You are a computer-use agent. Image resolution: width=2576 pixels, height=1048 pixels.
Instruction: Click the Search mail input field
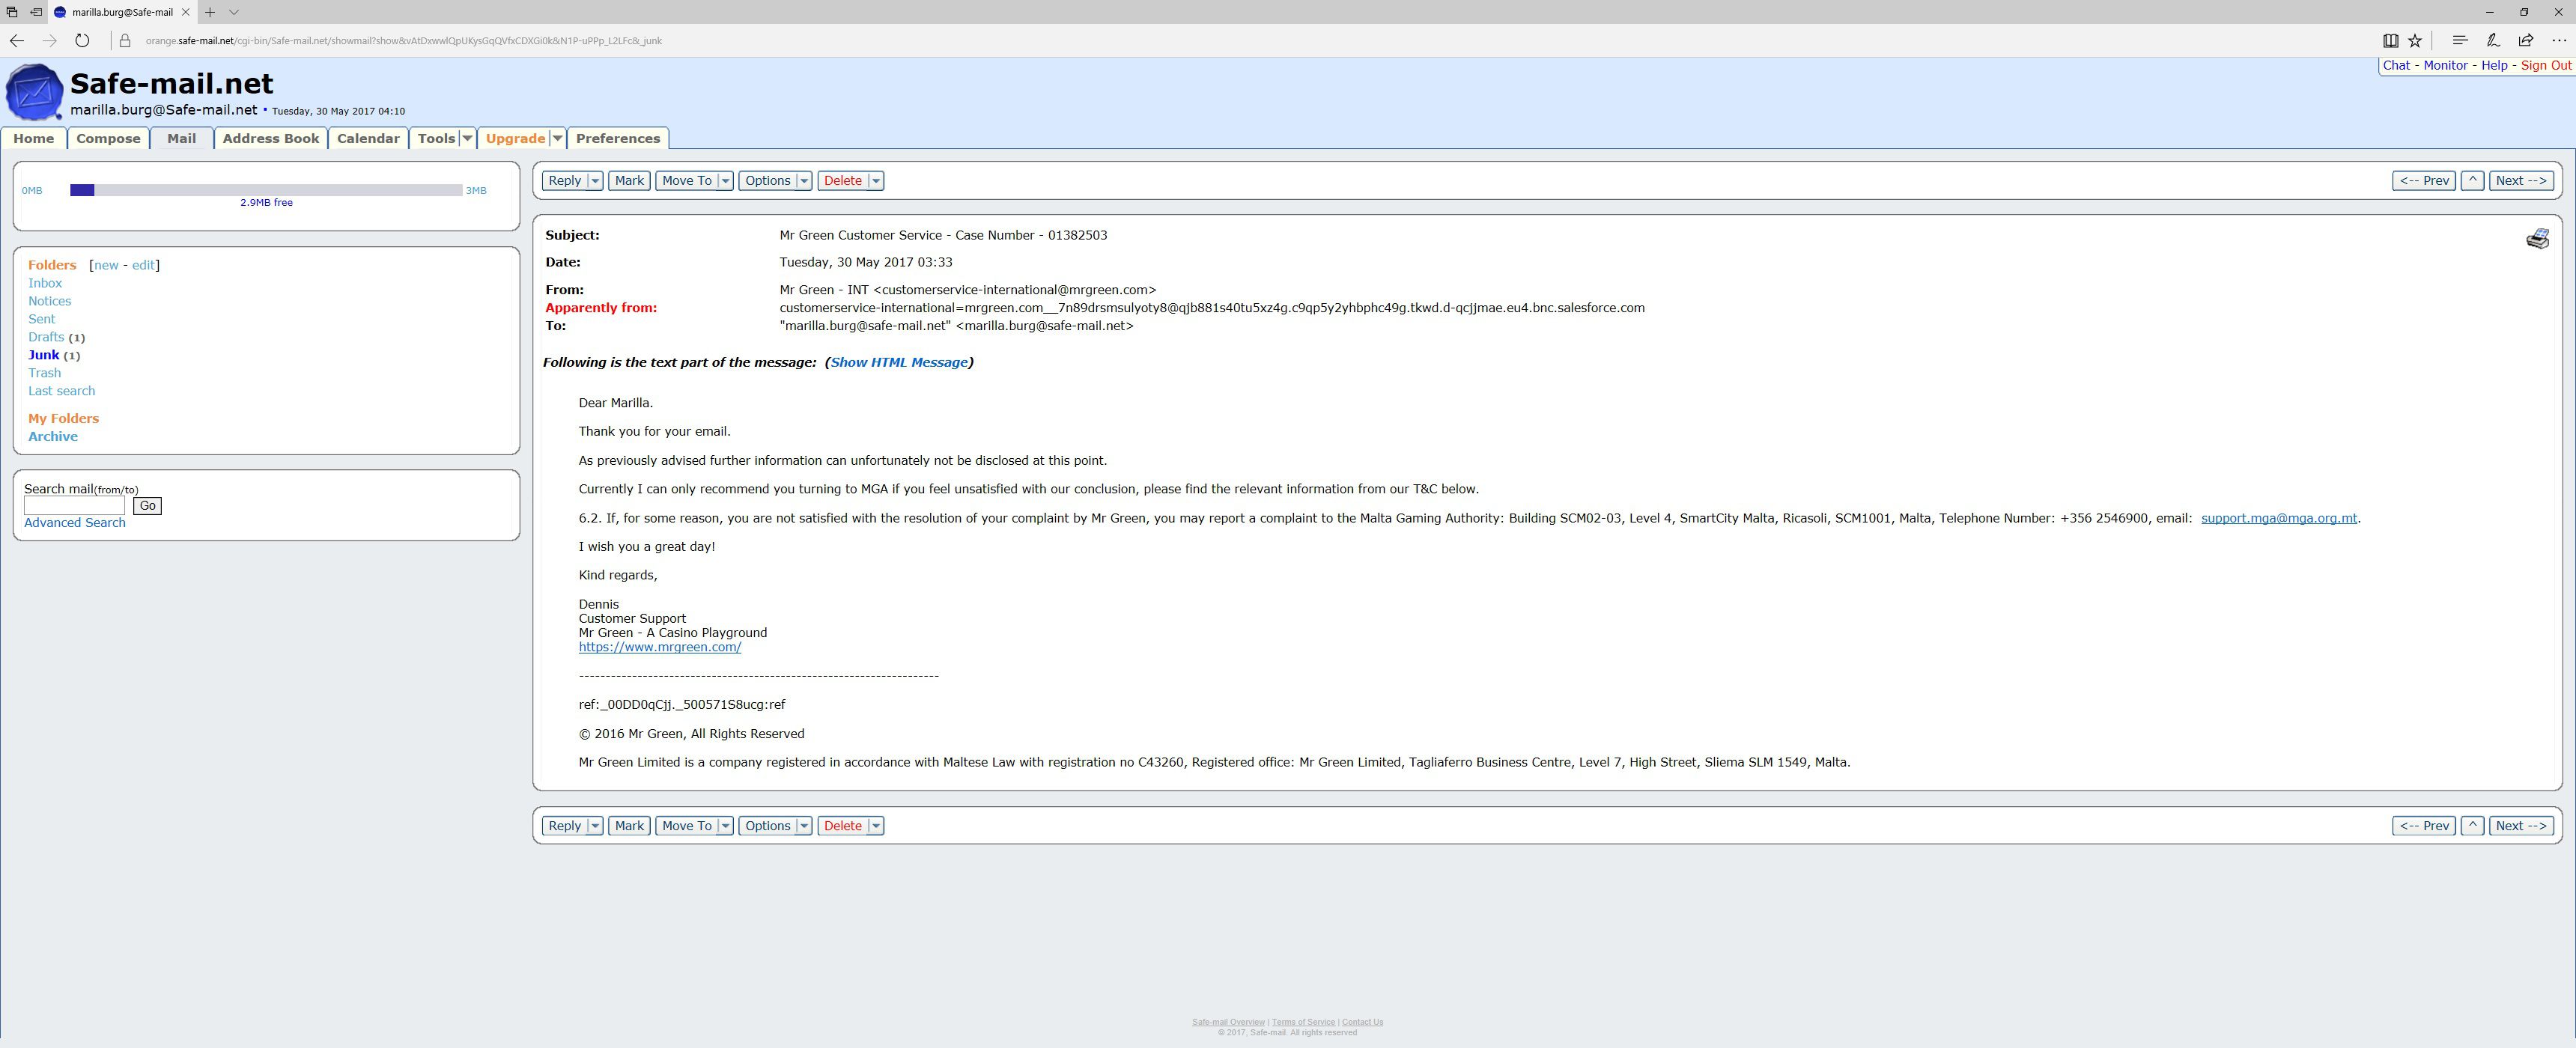(75, 506)
